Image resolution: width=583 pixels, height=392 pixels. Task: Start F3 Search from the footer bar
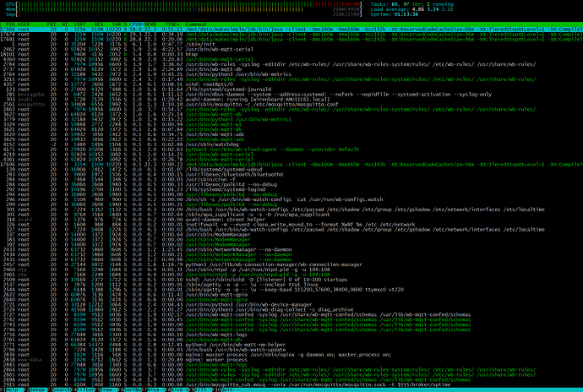pos(59,389)
